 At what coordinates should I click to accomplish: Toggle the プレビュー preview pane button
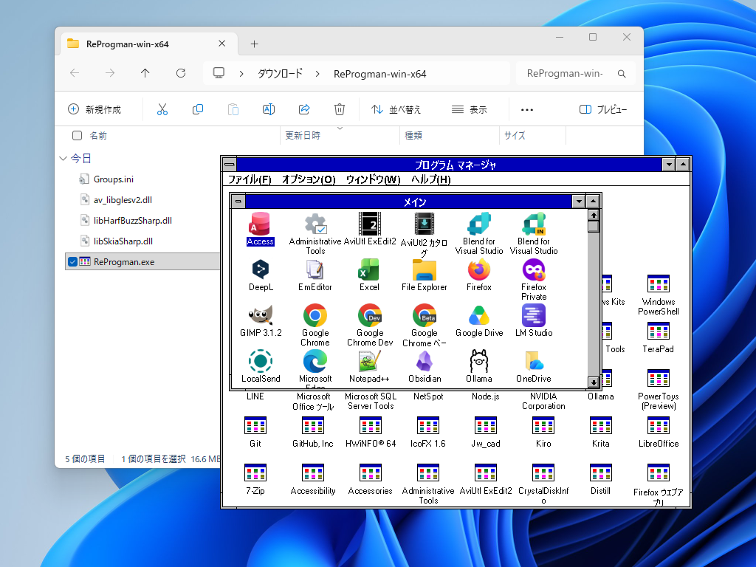(603, 109)
